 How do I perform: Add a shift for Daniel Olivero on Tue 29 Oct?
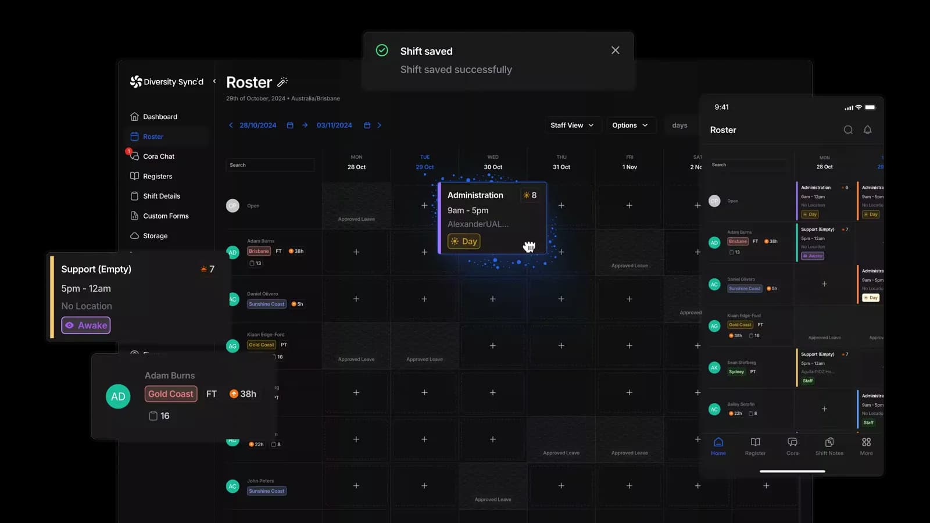click(424, 299)
